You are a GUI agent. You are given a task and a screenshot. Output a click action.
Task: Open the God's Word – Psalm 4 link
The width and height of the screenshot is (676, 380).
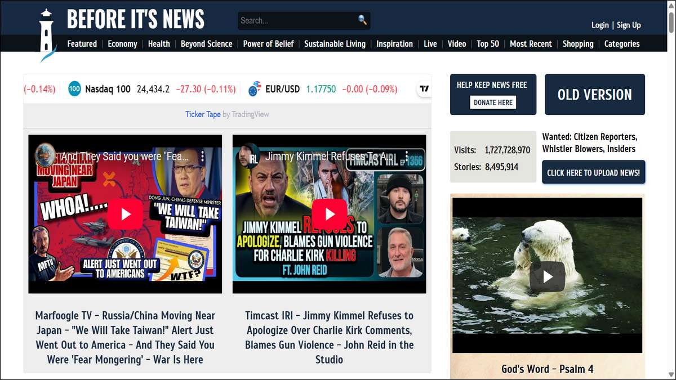click(548, 369)
